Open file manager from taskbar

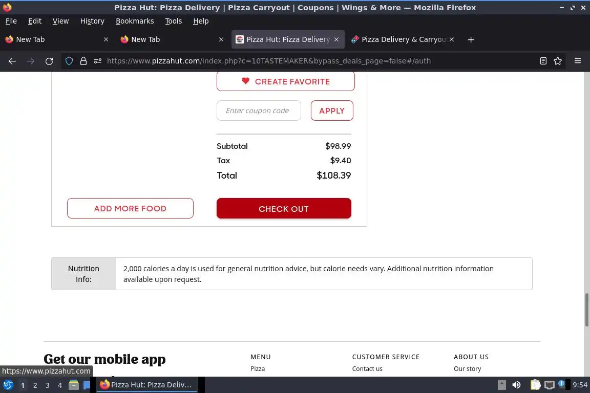74,385
